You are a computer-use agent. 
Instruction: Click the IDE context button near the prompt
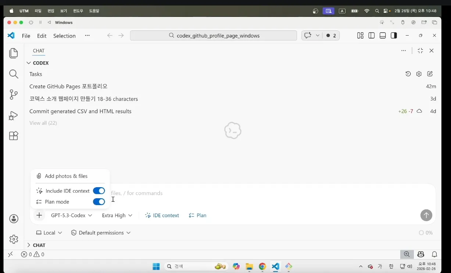coord(162,215)
